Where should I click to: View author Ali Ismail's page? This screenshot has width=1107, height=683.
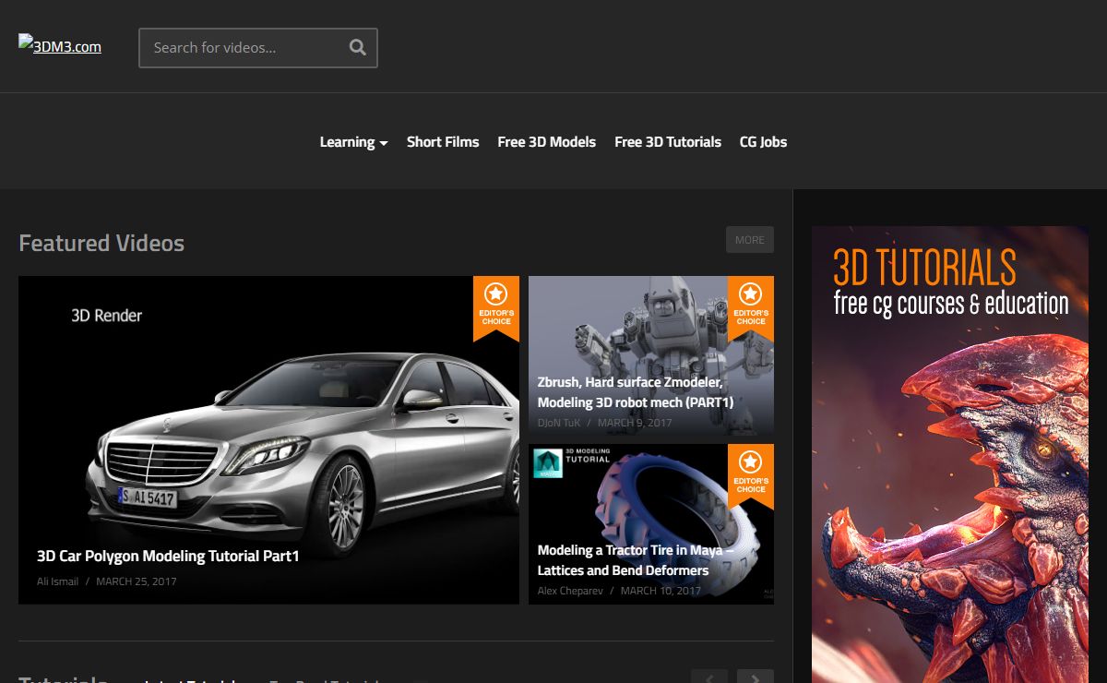coord(57,581)
